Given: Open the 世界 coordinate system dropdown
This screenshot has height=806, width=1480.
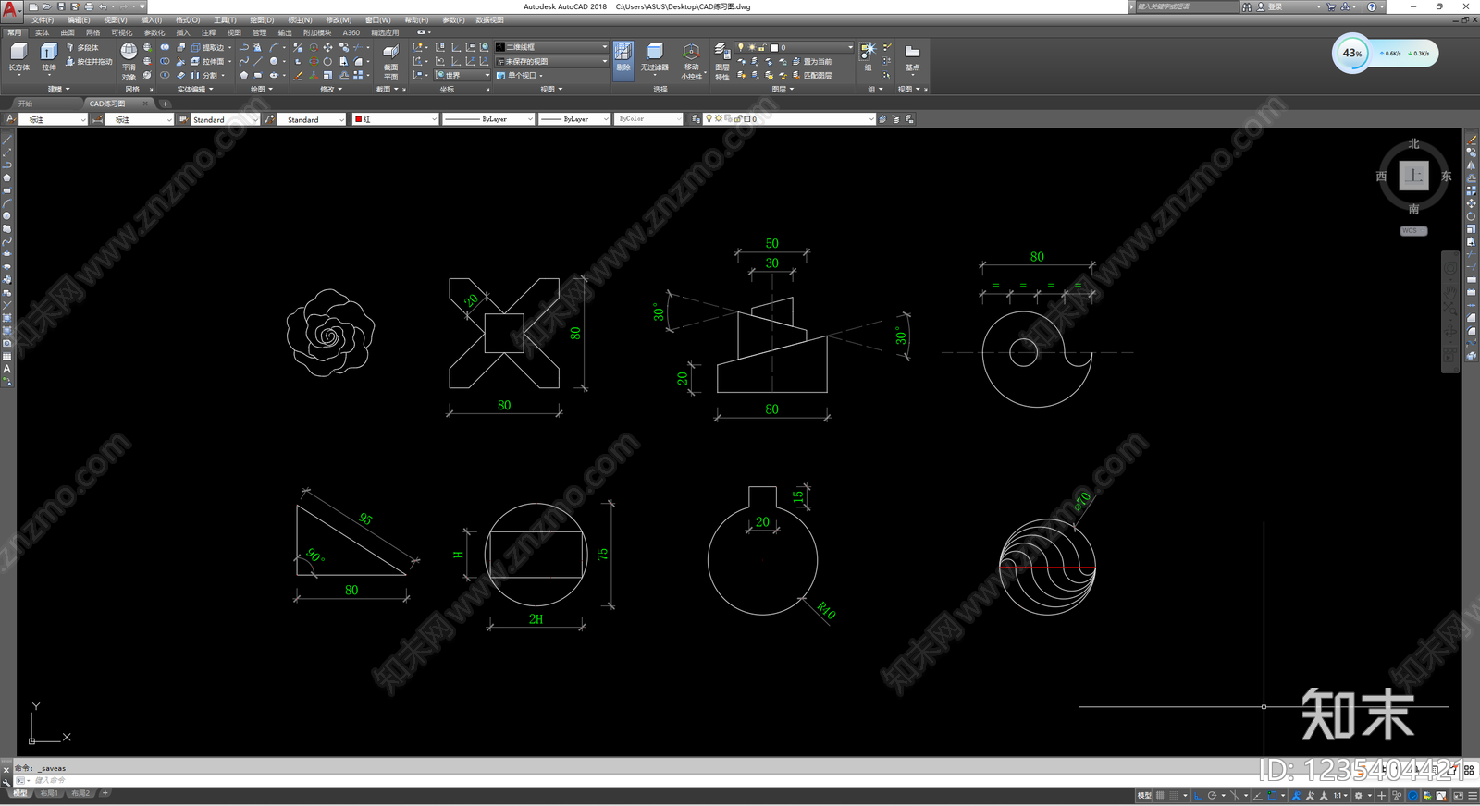Looking at the screenshot, I should pyautogui.click(x=462, y=75).
